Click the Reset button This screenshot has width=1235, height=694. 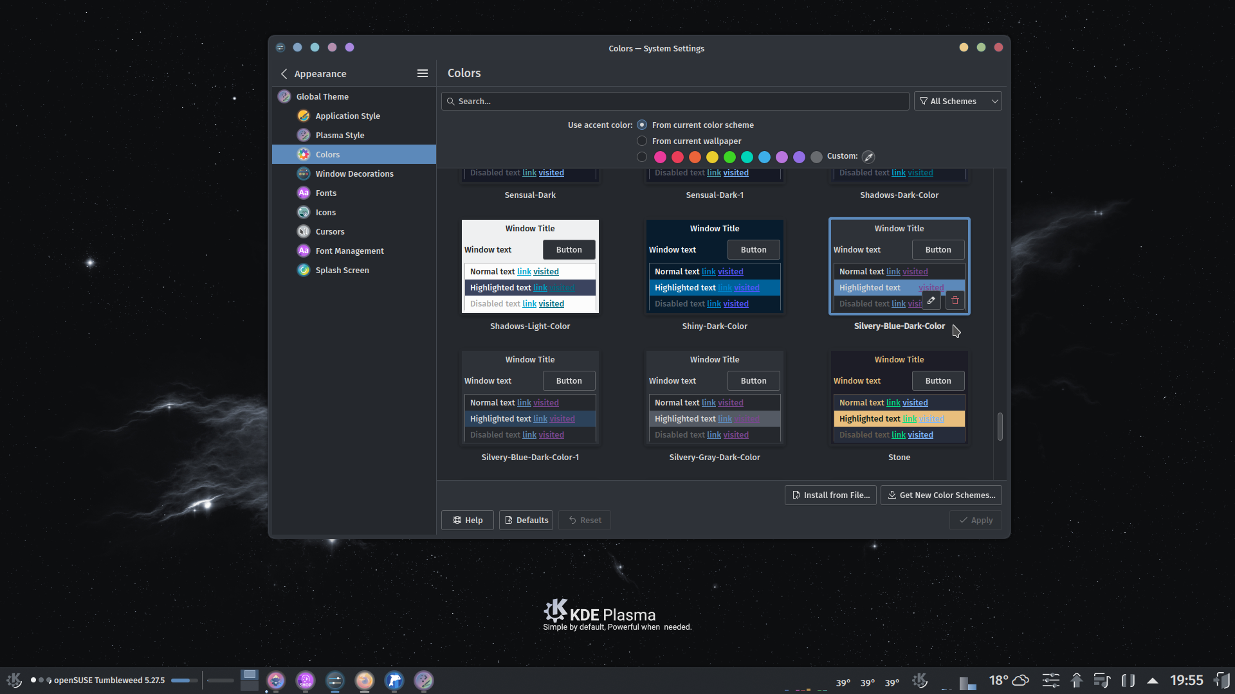click(x=585, y=520)
